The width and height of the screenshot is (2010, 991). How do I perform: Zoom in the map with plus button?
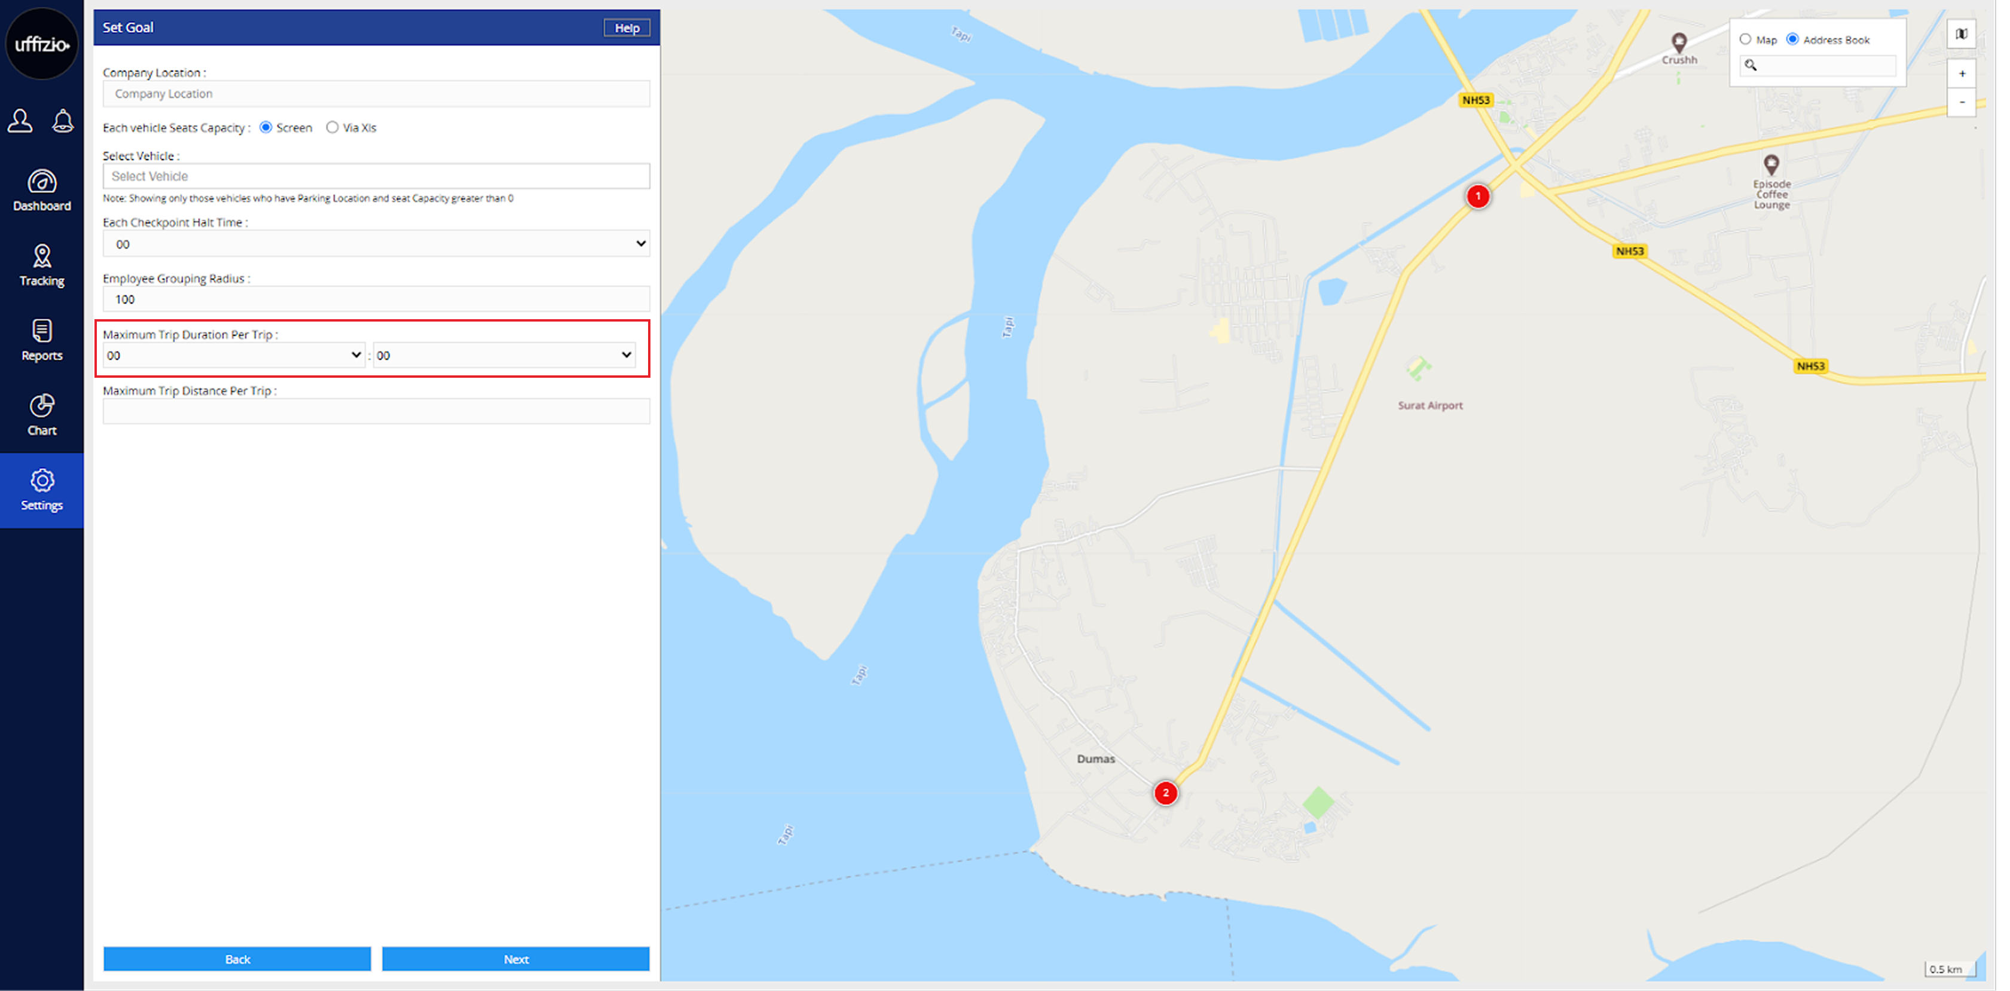(1961, 74)
